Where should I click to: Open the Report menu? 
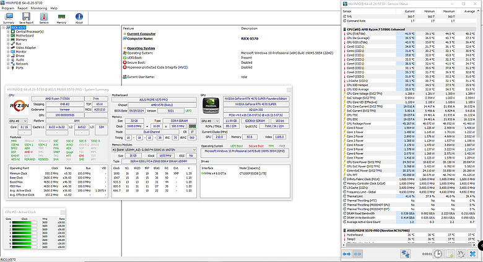pos(22,8)
